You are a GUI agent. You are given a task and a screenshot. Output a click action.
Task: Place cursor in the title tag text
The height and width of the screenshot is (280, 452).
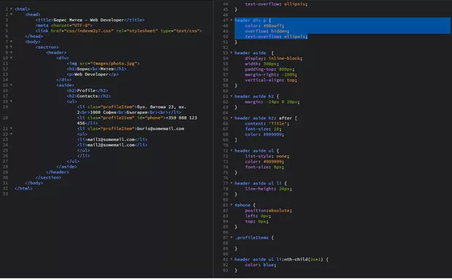click(89, 20)
